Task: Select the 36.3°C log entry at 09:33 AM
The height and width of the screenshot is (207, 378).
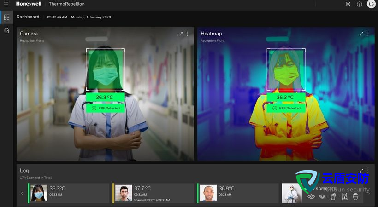Action: click(69, 193)
